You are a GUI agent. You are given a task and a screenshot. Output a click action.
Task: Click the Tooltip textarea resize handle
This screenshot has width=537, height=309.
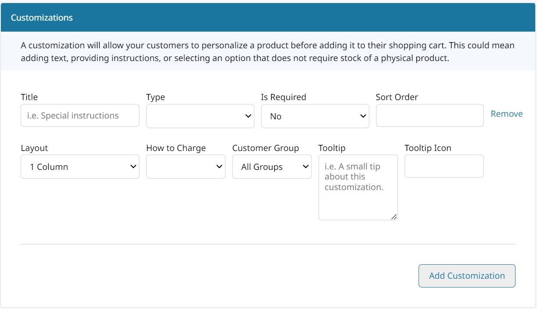coord(394,216)
